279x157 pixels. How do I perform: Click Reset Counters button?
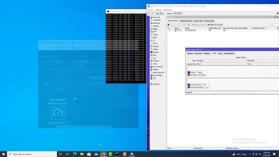click(198, 25)
